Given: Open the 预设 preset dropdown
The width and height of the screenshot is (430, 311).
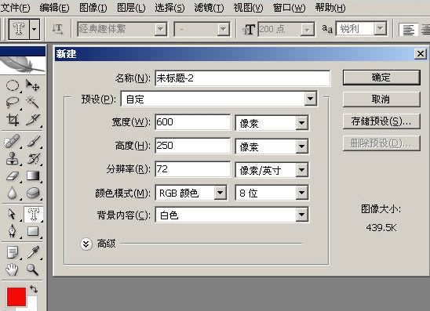Looking at the screenshot, I should (x=311, y=99).
